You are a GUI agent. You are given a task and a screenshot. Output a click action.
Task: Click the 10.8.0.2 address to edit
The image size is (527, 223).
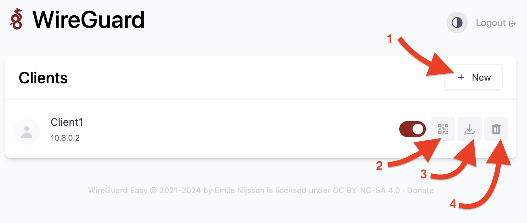(65, 138)
